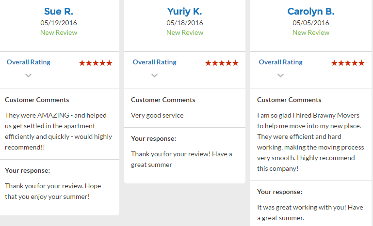Open reviewer name Sue R.

click(59, 12)
